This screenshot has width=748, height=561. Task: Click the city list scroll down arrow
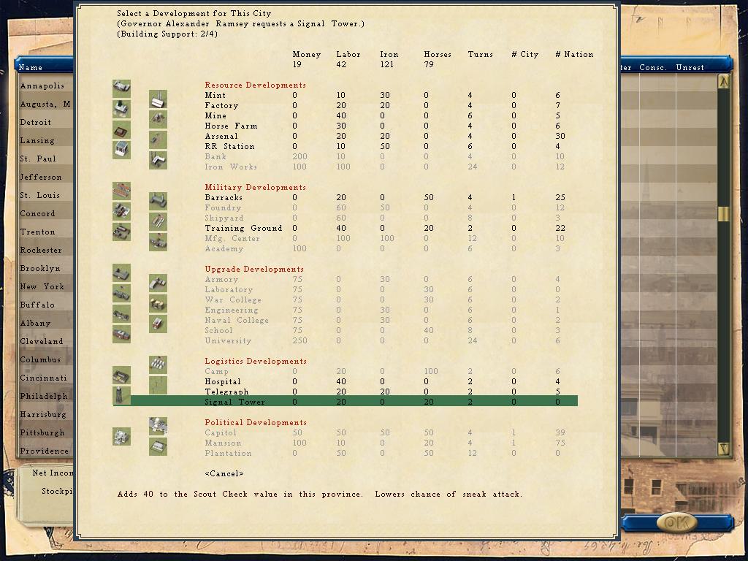tap(724, 449)
